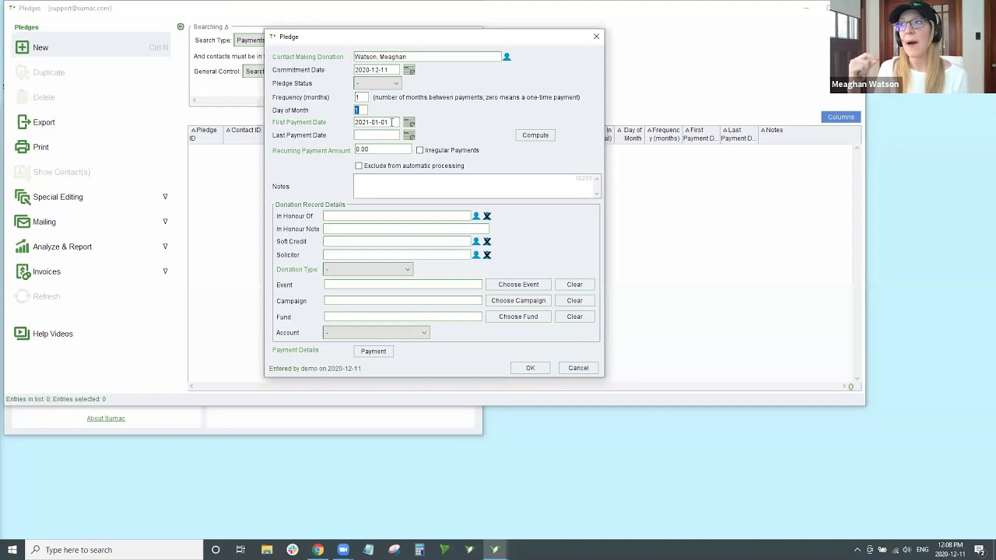
Task: Click the Payment button
Action: [x=373, y=352]
